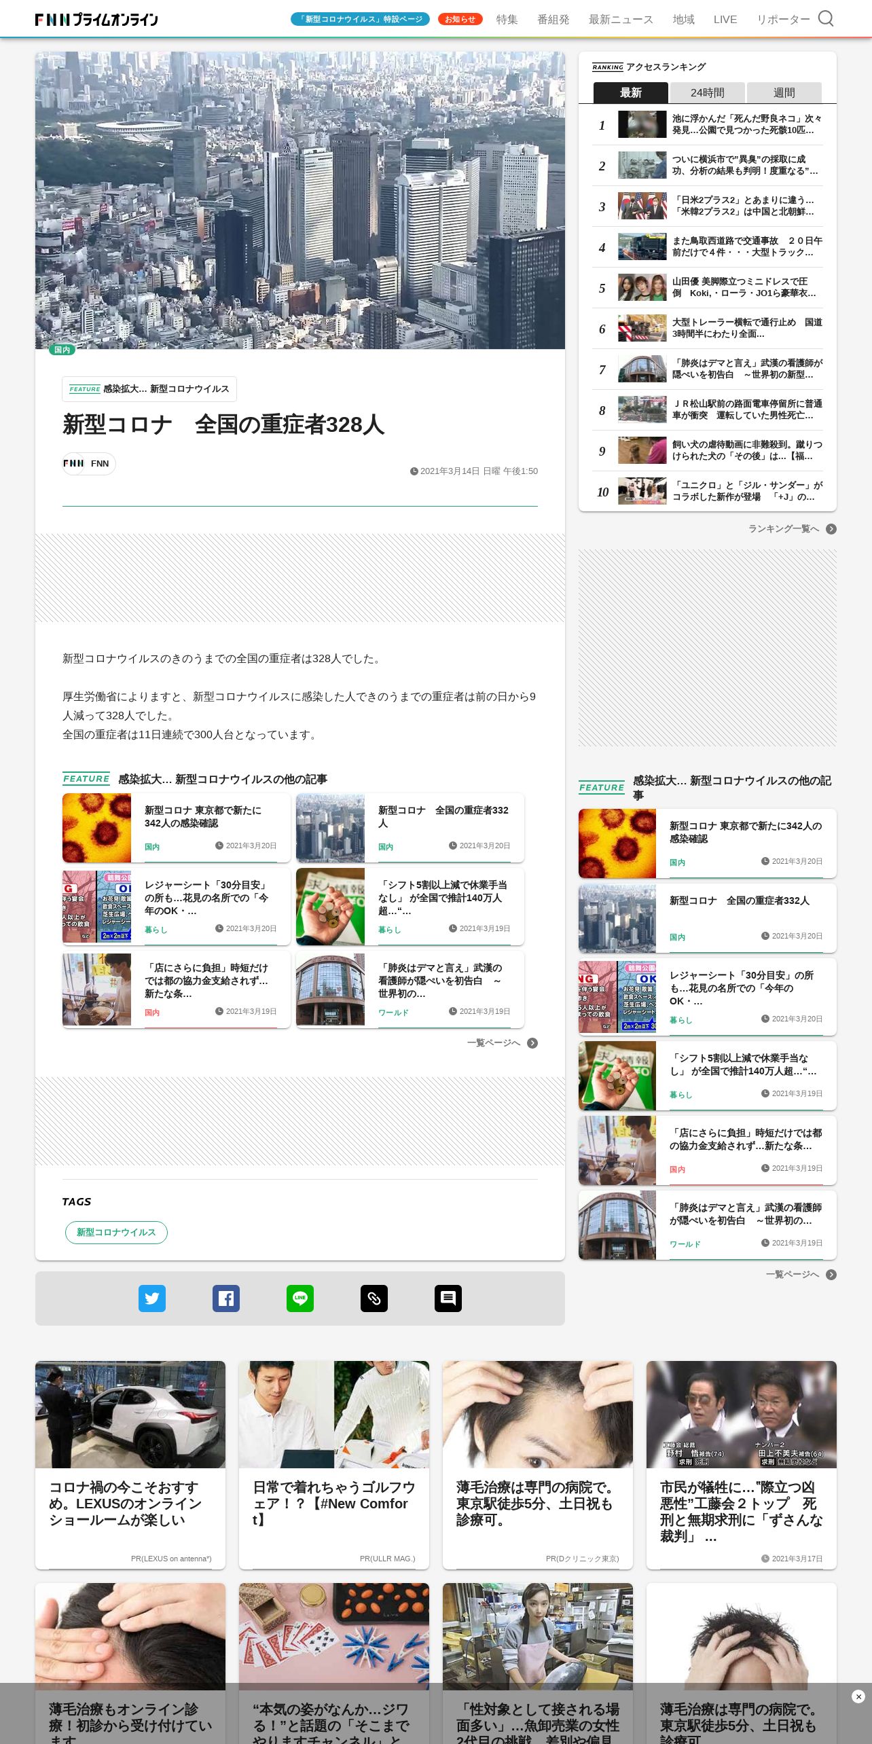Open the 薄毛治療もオンライン診療 card
This screenshot has width=872, height=1744.
(x=130, y=1663)
